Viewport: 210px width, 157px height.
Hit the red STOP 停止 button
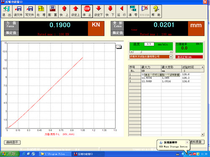tap(87, 11)
